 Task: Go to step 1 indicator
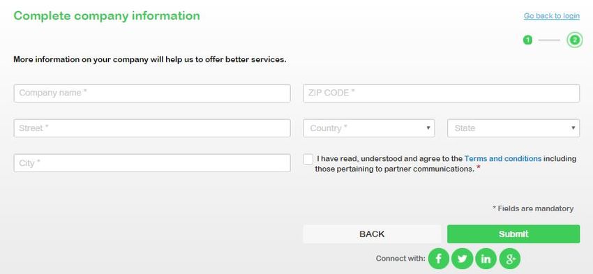click(527, 40)
